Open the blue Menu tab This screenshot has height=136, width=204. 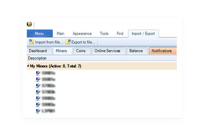click(40, 34)
